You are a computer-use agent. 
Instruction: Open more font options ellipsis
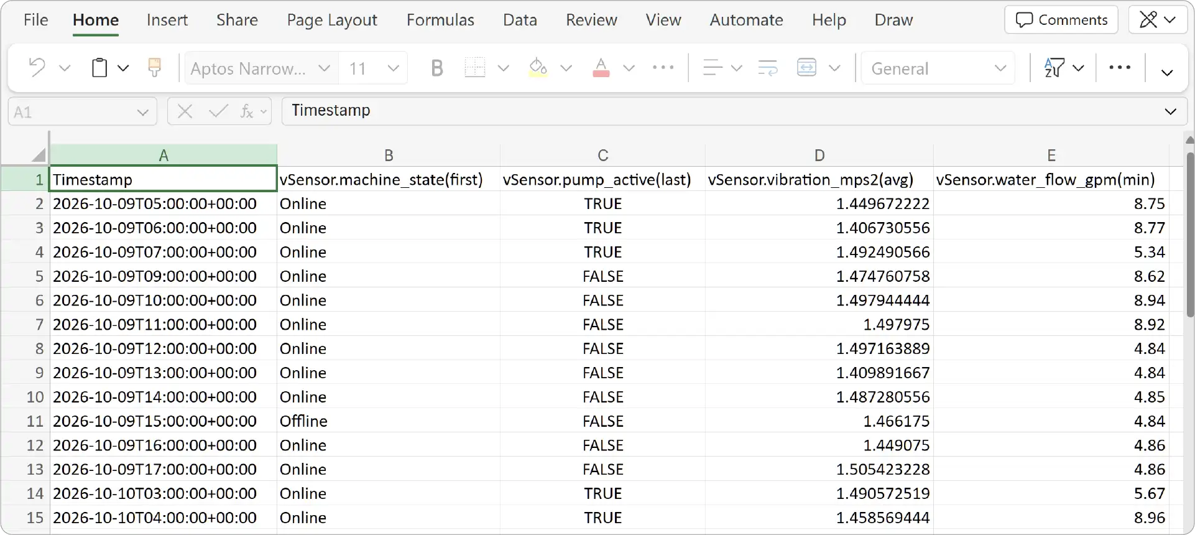(663, 68)
